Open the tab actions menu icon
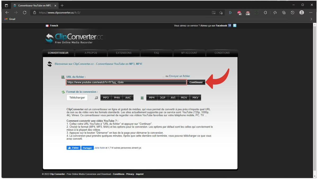This screenshot has width=318, height=179. [6, 5]
